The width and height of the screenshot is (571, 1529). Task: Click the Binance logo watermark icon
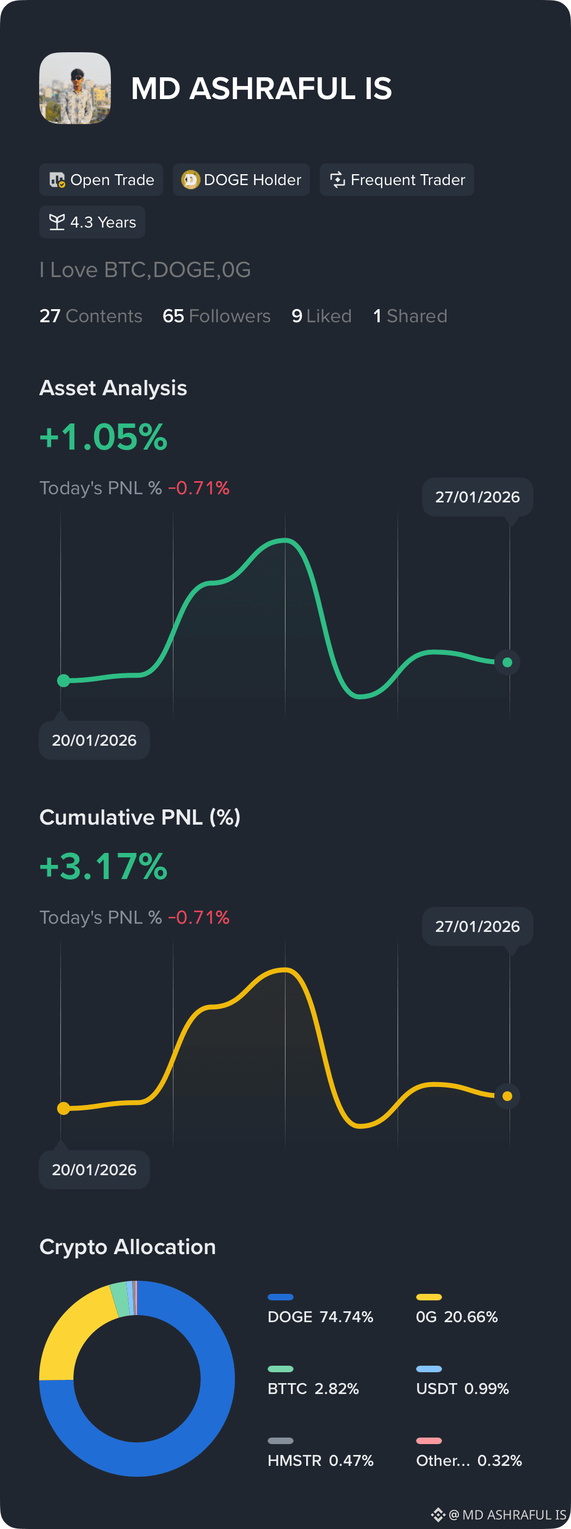pos(438,1514)
